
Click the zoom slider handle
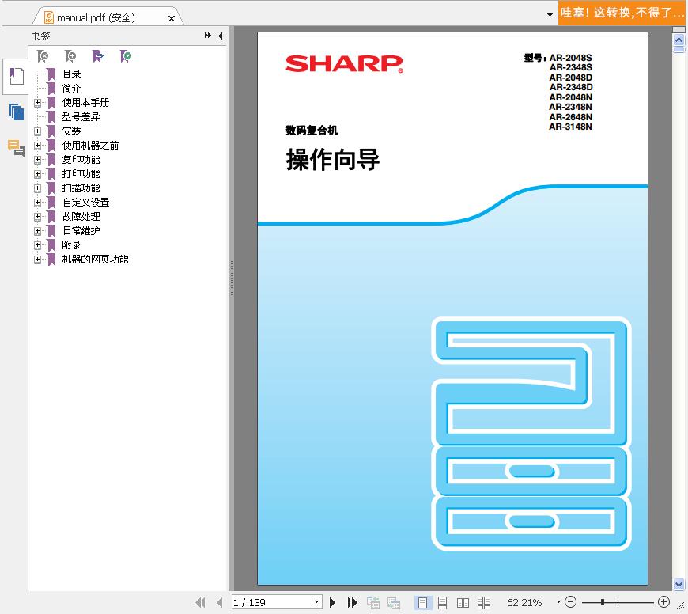603,602
